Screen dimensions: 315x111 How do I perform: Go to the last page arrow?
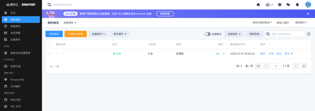(x=304, y=66)
